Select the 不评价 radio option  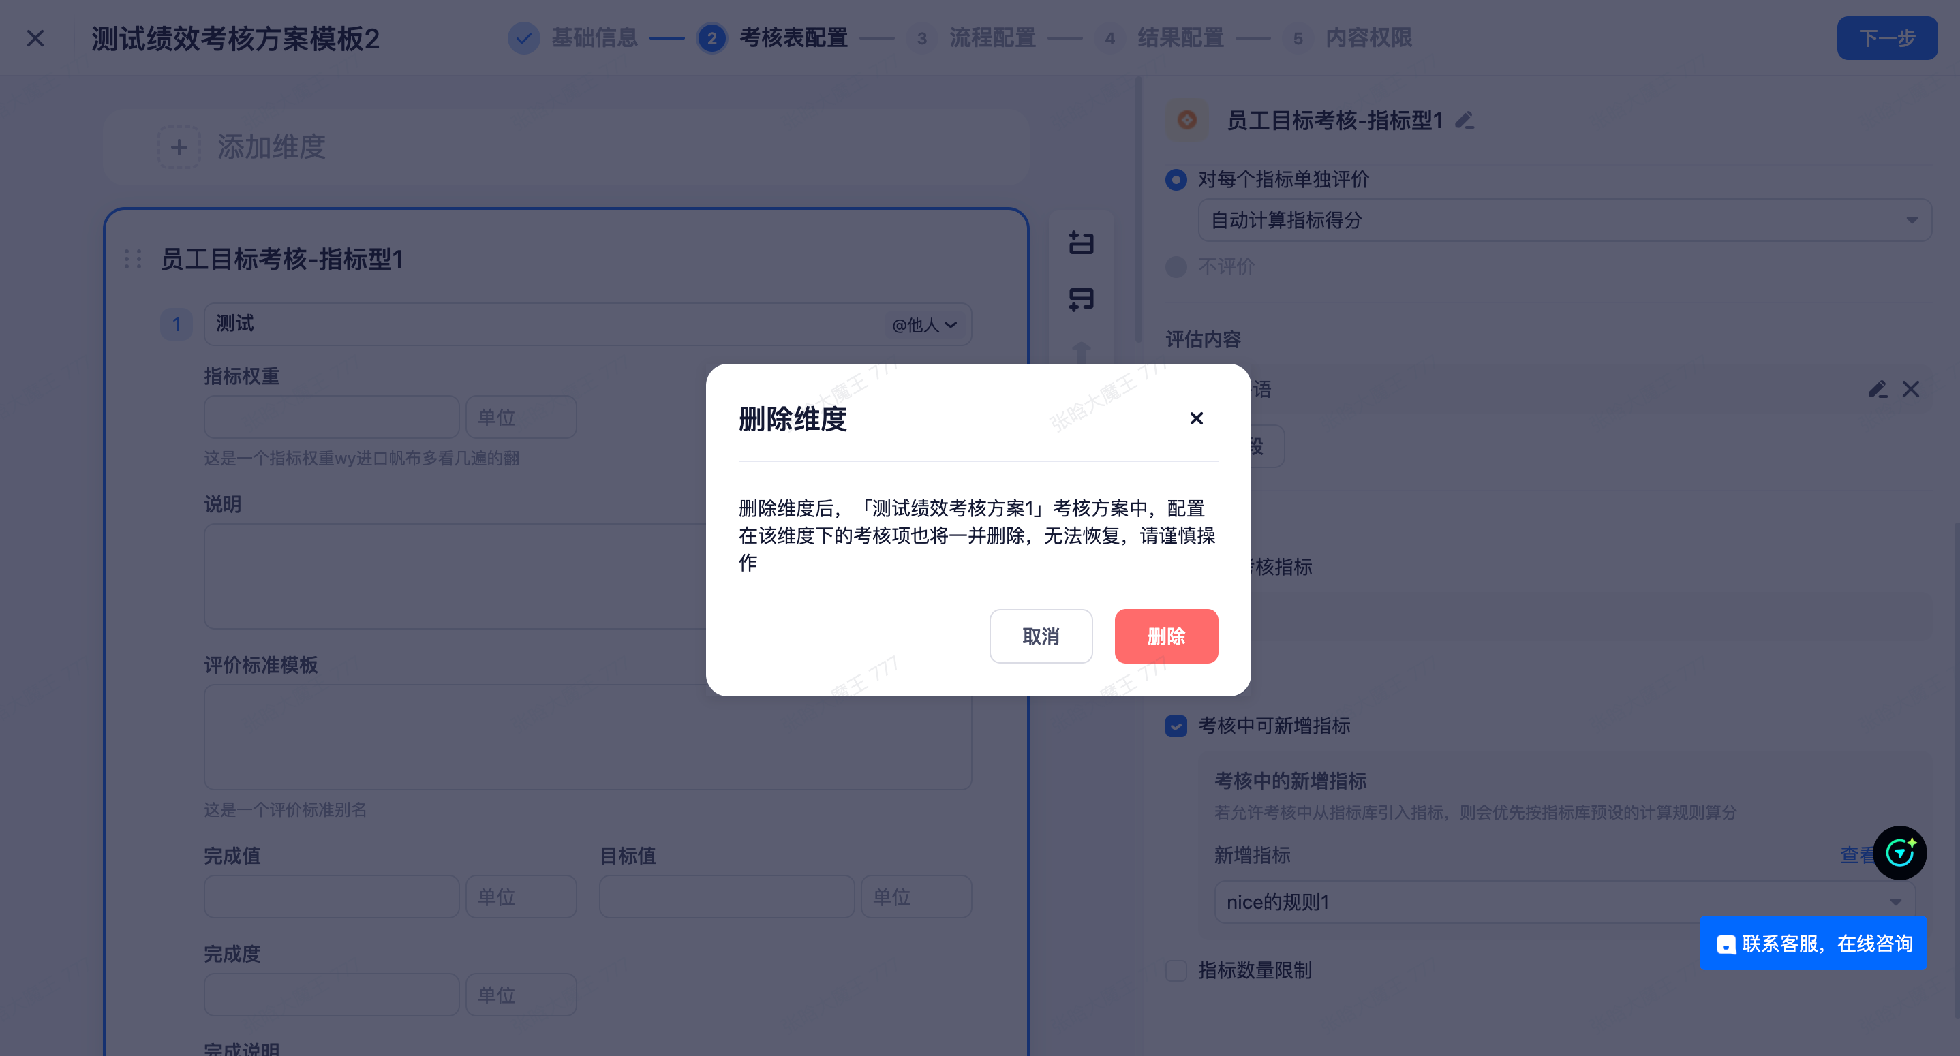pos(1176,267)
